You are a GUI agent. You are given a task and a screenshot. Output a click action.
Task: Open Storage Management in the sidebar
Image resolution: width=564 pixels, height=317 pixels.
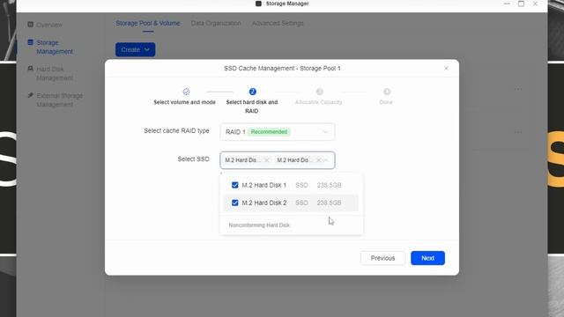click(55, 47)
